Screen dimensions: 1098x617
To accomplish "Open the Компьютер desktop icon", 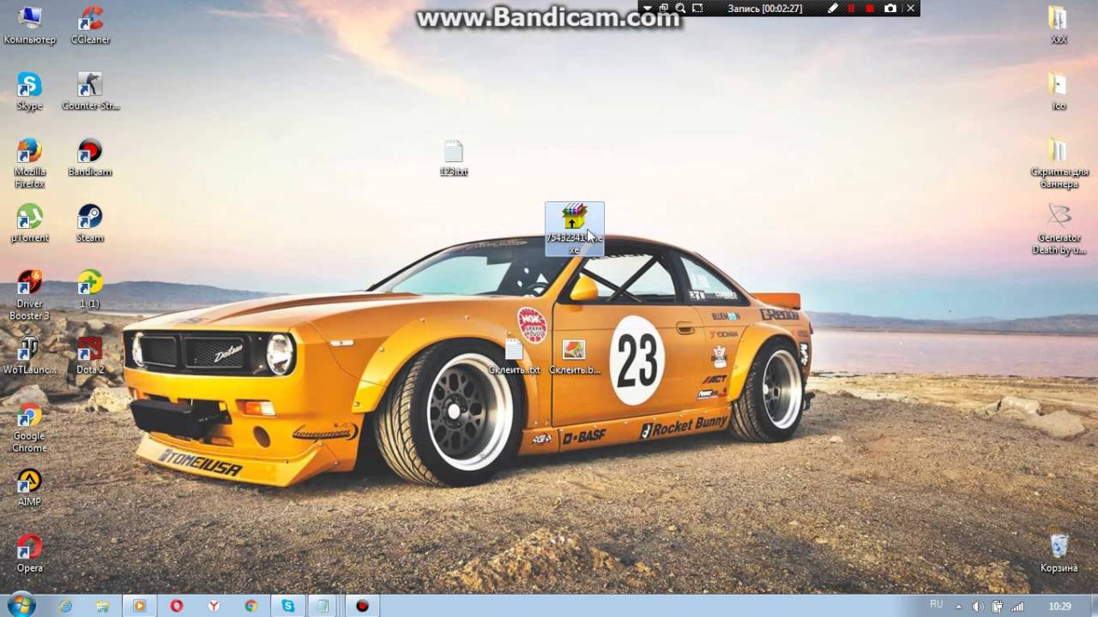I will pyautogui.click(x=29, y=26).
